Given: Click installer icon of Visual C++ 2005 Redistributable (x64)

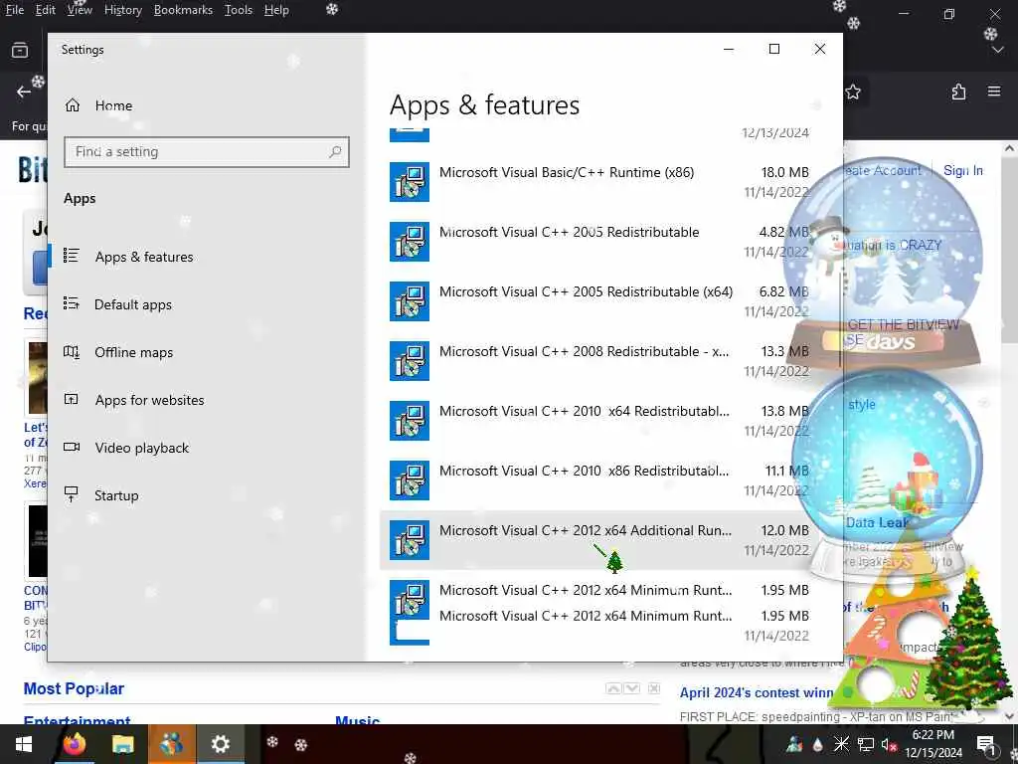Looking at the screenshot, I should point(410,301).
